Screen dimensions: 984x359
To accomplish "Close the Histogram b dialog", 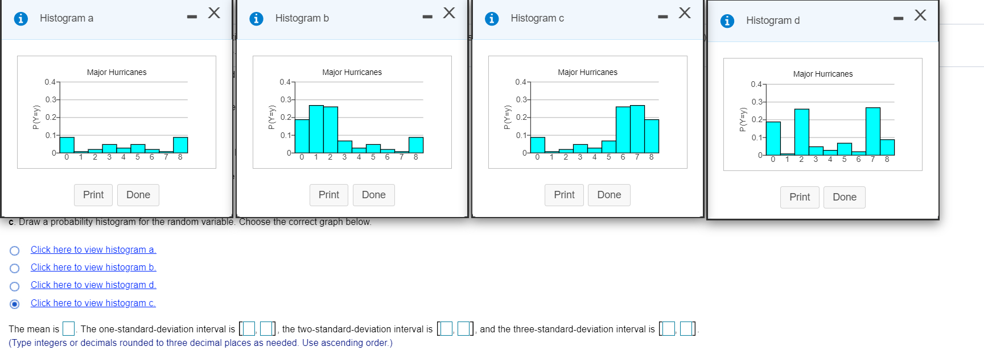I will pyautogui.click(x=449, y=13).
